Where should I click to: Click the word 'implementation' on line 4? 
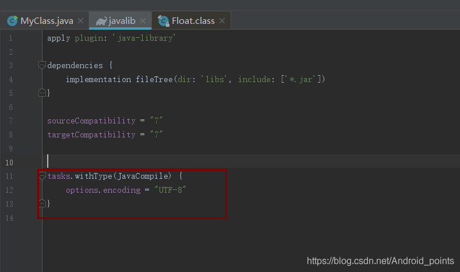tap(98, 79)
